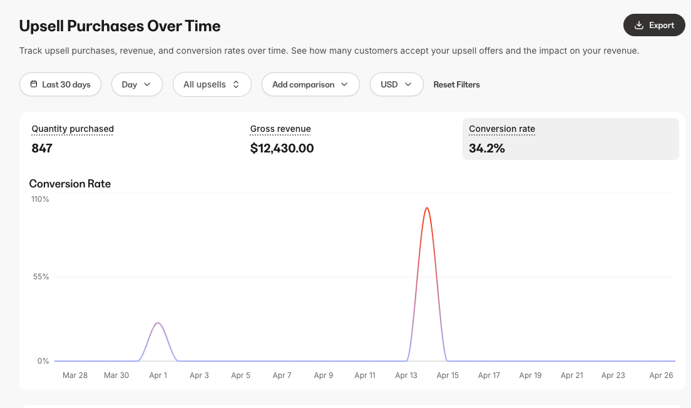Click the Conversion Rate chart title

69,184
